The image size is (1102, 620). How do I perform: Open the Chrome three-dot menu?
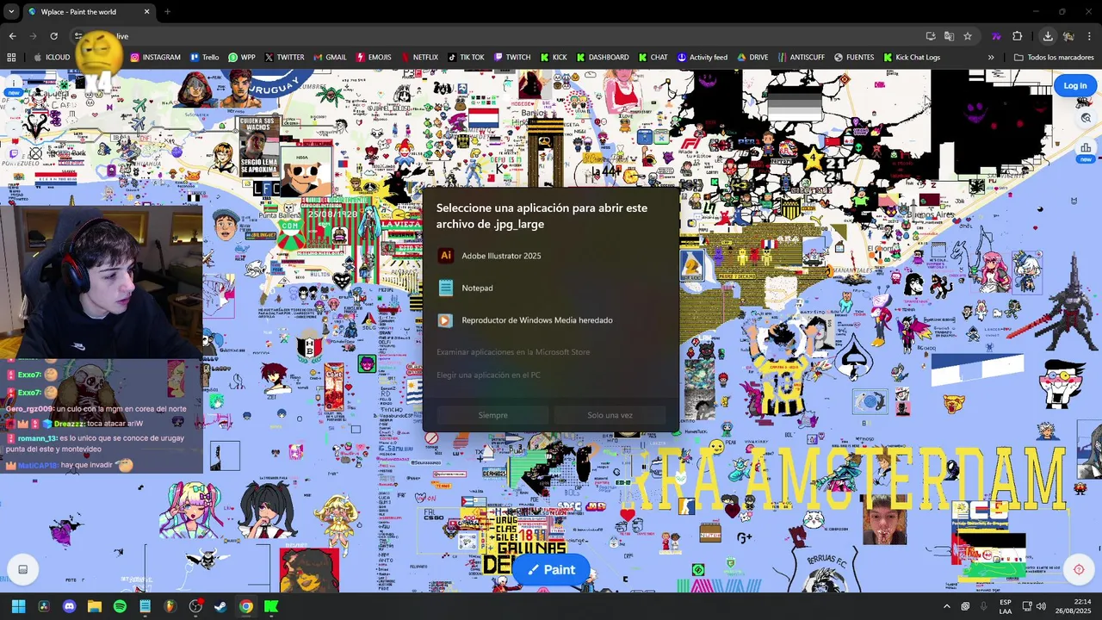[x=1090, y=36]
